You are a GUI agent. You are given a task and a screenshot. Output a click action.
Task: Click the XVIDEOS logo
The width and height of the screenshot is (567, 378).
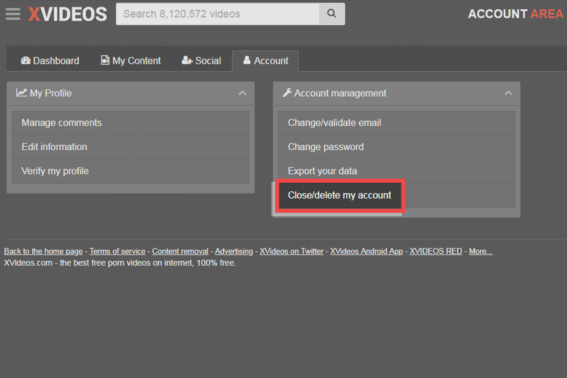point(68,14)
